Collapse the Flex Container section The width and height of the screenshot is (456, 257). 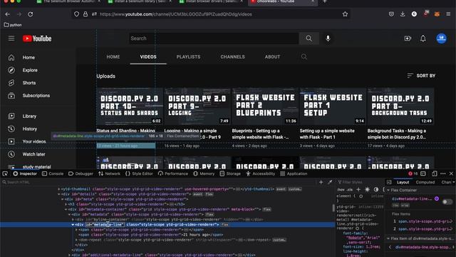pyautogui.click(x=388, y=191)
